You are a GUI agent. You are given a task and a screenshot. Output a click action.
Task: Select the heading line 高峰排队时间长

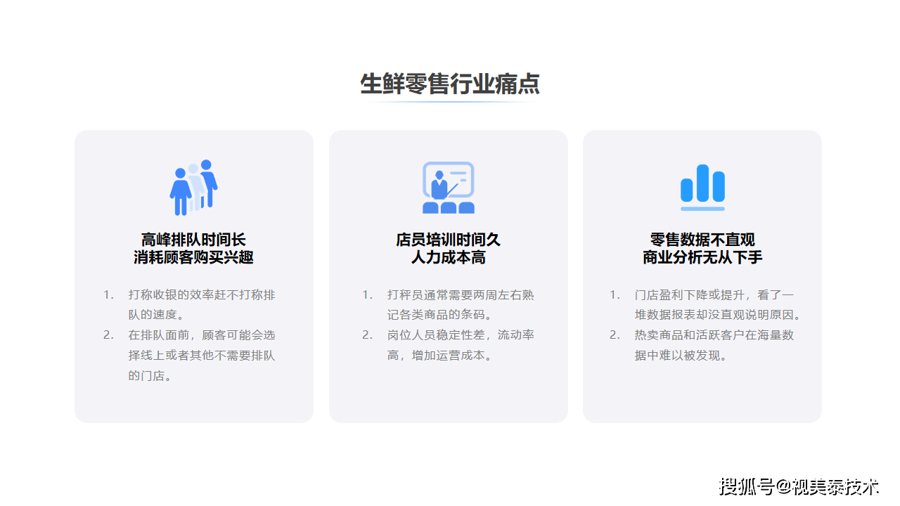(193, 240)
